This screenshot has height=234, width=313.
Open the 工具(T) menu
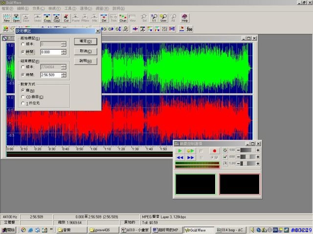coord(70,9)
